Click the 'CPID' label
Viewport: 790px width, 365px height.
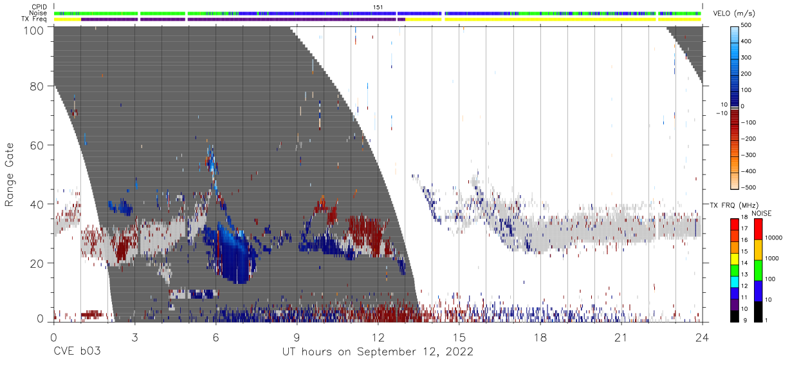(x=40, y=7)
